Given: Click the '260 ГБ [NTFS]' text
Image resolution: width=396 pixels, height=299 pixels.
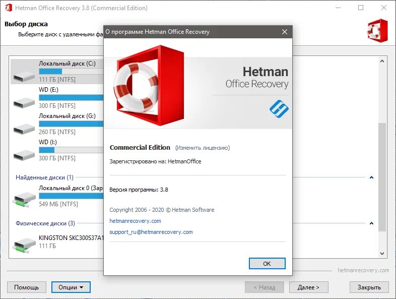Looking at the screenshot, I should (57, 132).
